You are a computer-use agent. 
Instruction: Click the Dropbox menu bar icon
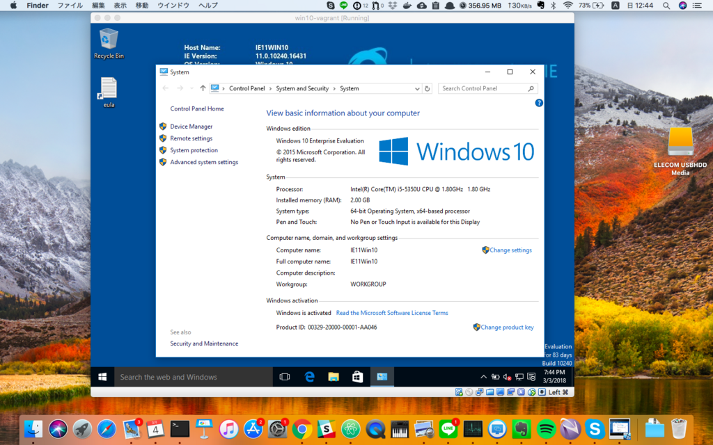point(393,6)
